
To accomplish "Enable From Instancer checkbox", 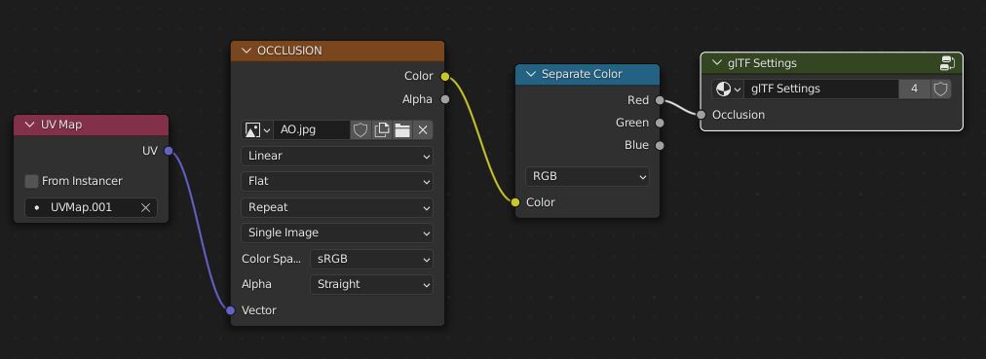I will pos(31,181).
